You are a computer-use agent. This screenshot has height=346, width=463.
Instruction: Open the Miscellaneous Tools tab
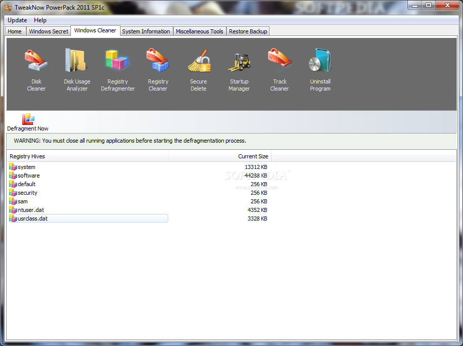199,31
